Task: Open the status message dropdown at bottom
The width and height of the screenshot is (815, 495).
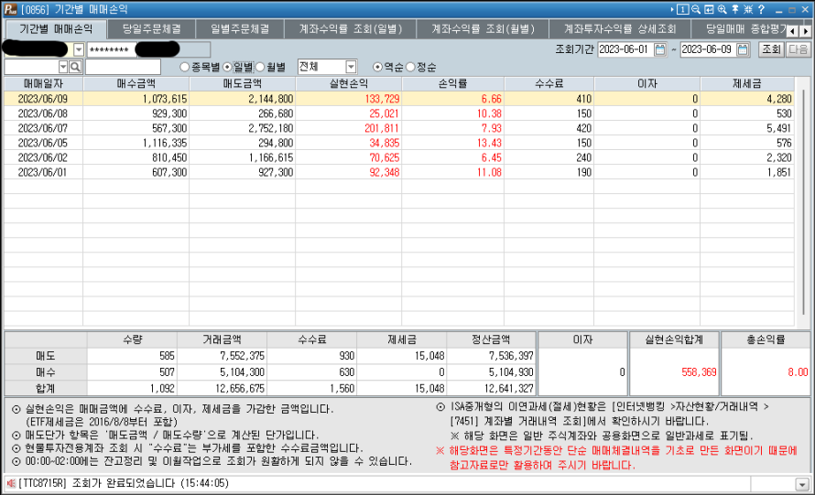Action: pyautogui.click(x=802, y=483)
